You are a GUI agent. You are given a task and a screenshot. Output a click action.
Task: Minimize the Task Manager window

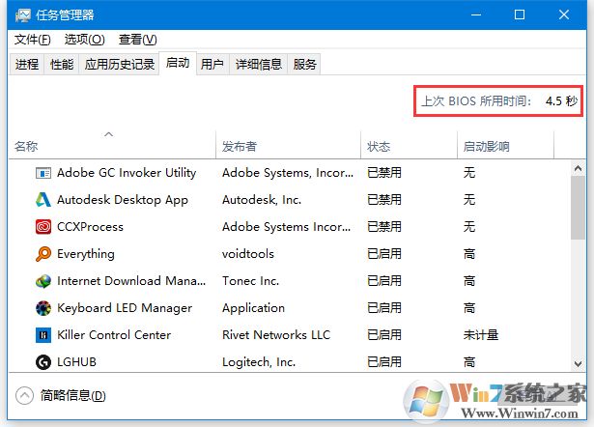(x=476, y=15)
